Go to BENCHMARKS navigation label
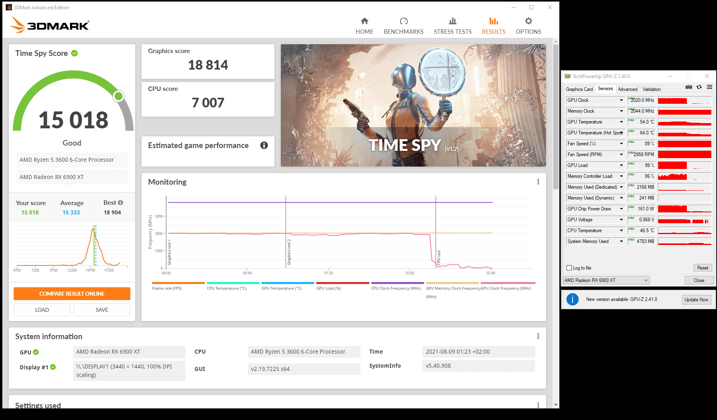 point(404,32)
